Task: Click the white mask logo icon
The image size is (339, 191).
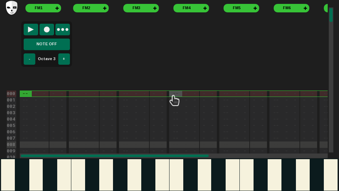Action: click(11, 8)
